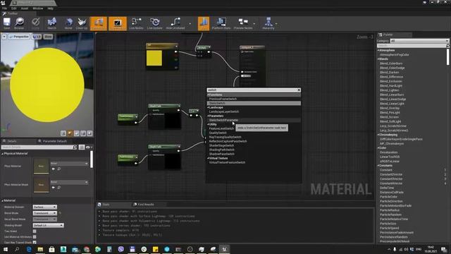Click the Phys Material thumbnail
The image size is (451, 254).
coord(41,167)
